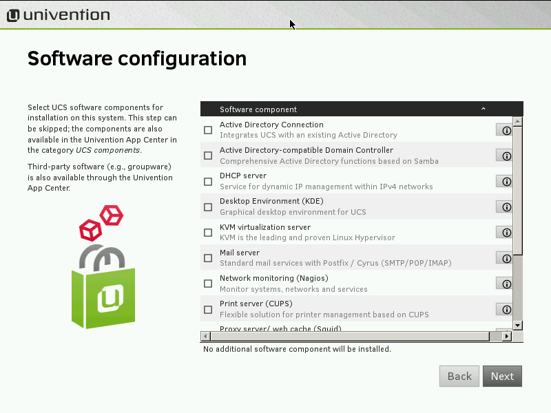Show KVM virtualization server details icon
551x413 pixels.
click(506, 233)
